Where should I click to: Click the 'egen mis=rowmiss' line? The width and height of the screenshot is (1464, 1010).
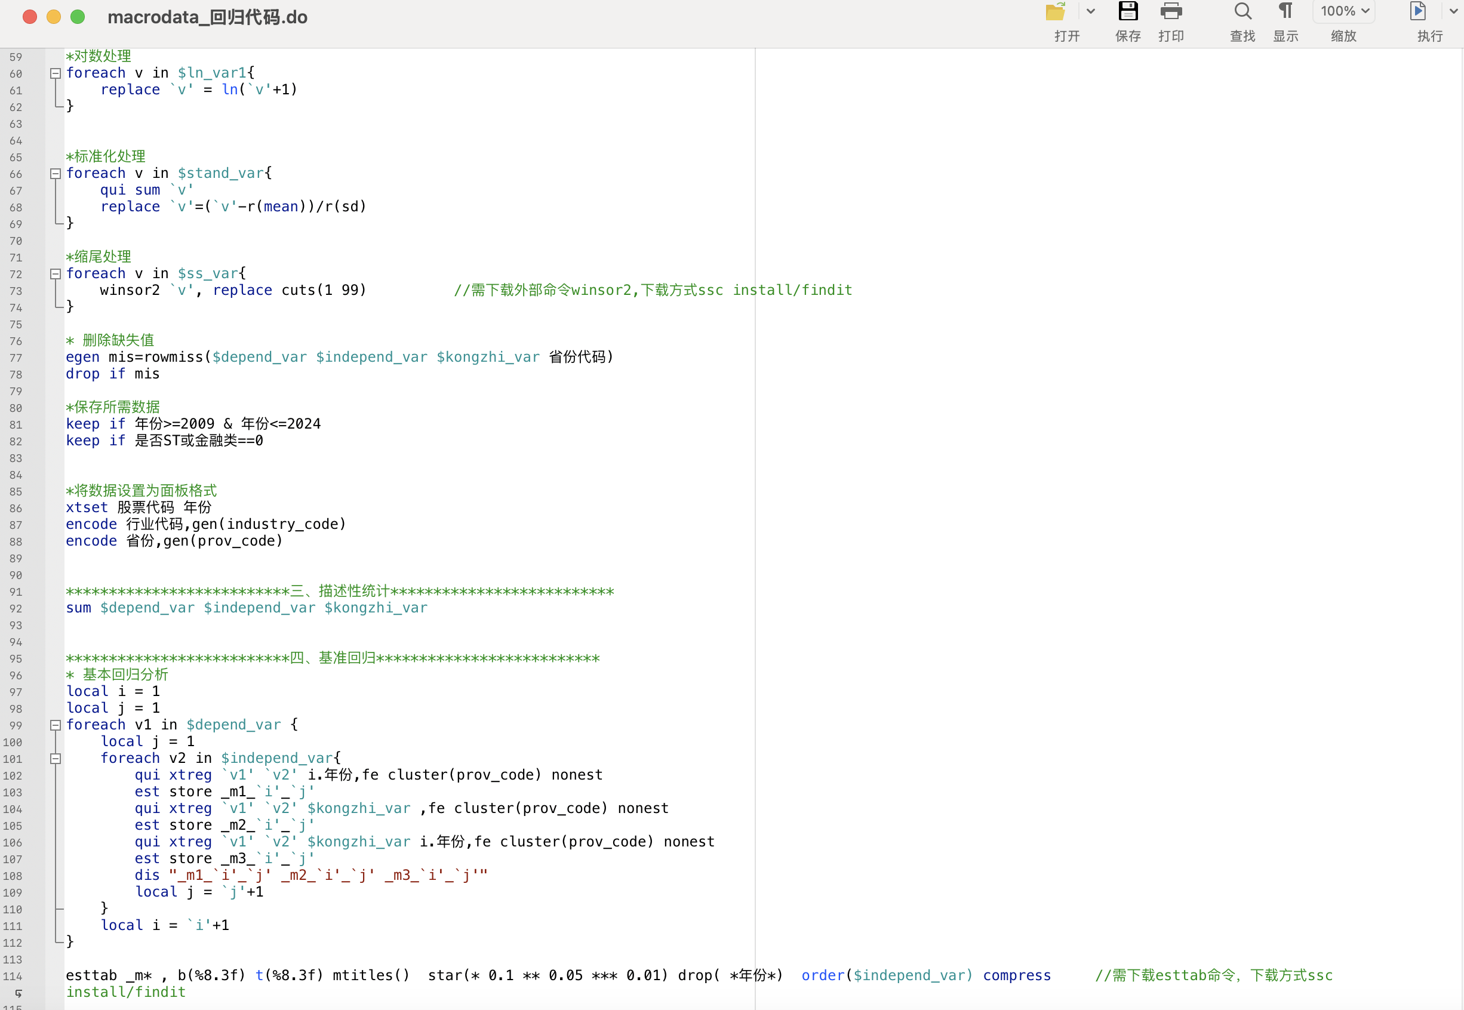[340, 357]
